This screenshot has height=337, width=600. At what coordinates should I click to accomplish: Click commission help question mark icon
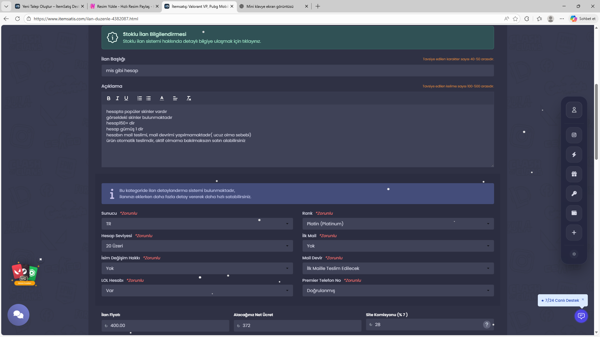click(x=487, y=325)
